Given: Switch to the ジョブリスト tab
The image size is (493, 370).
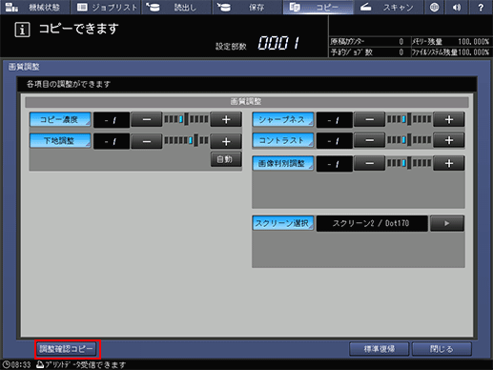Looking at the screenshot, I should (x=106, y=7).
